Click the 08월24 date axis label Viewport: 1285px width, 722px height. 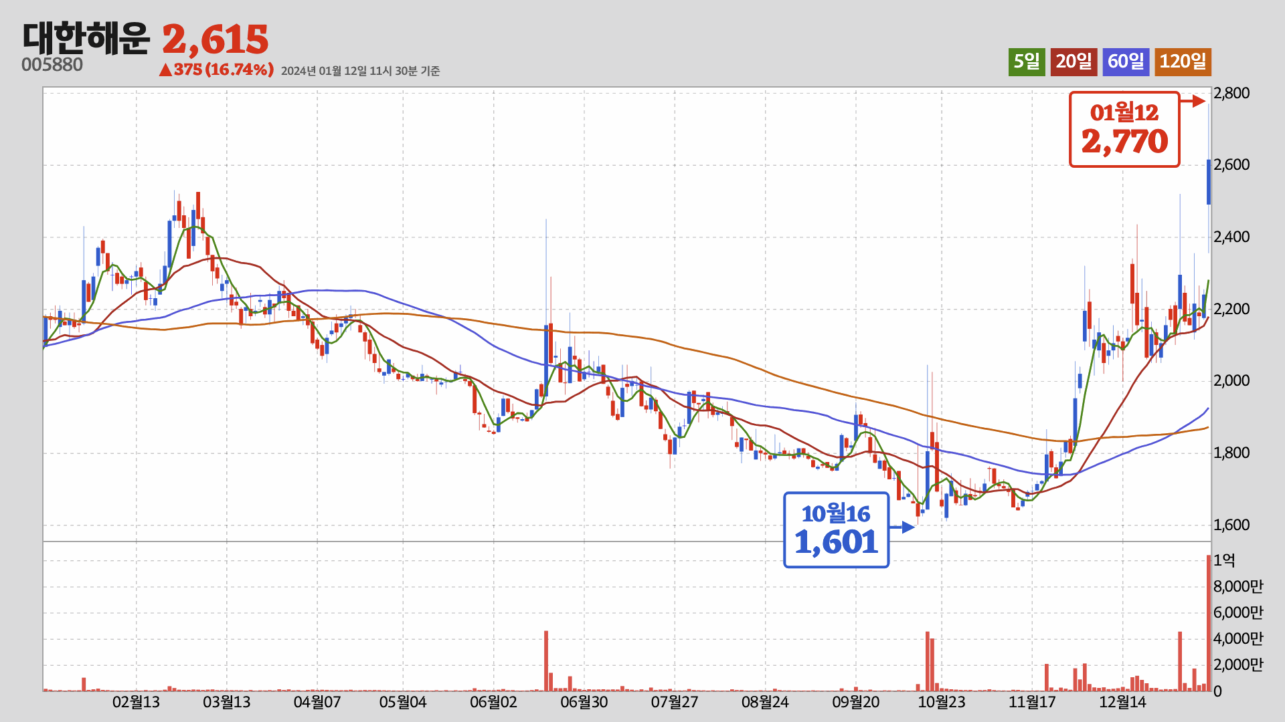coord(765,703)
